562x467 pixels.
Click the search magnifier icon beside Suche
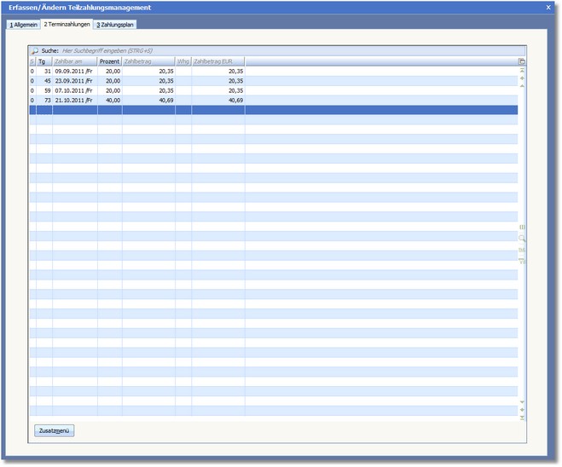pyautogui.click(x=35, y=51)
